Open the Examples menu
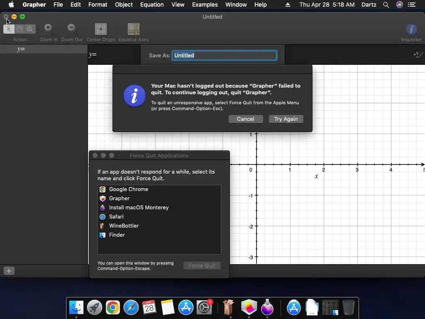 click(205, 5)
